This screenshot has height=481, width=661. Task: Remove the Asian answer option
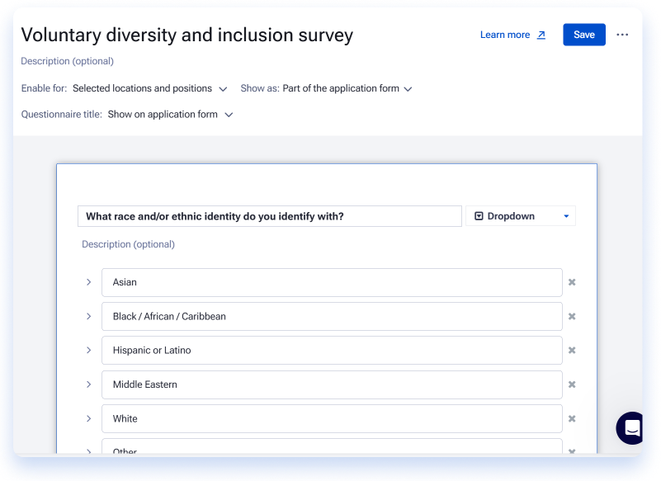coord(572,282)
